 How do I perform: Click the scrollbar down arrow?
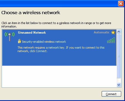(119, 85)
